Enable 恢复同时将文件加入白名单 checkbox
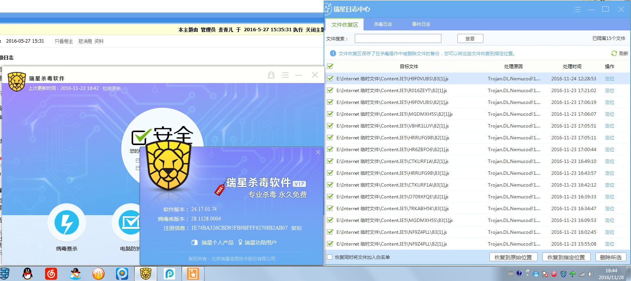The height and width of the screenshot is (281, 631). 330,257
